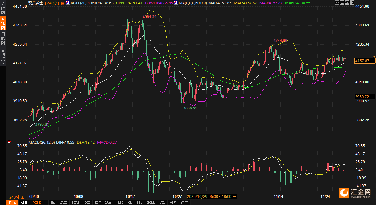Open the 闪电图 tab
Viewport: 376px width, 205px height.
click(3, 38)
